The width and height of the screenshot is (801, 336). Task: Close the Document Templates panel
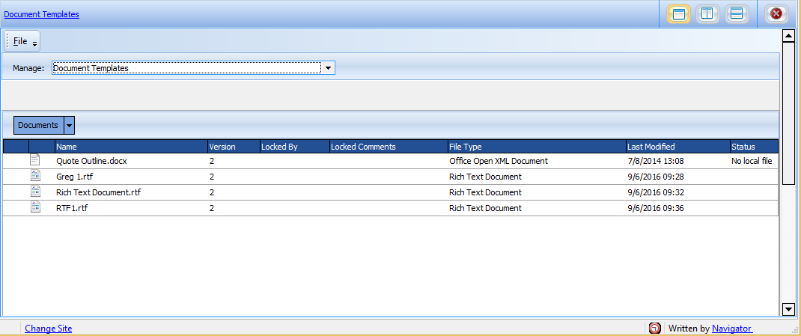click(776, 13)
